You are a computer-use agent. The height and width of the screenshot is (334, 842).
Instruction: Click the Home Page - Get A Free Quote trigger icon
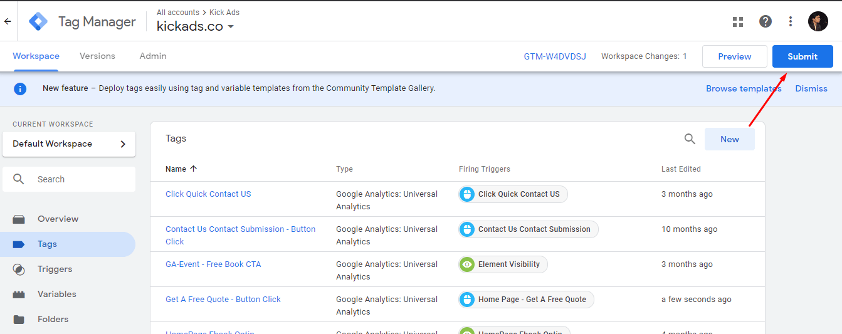tap(466, 300)
